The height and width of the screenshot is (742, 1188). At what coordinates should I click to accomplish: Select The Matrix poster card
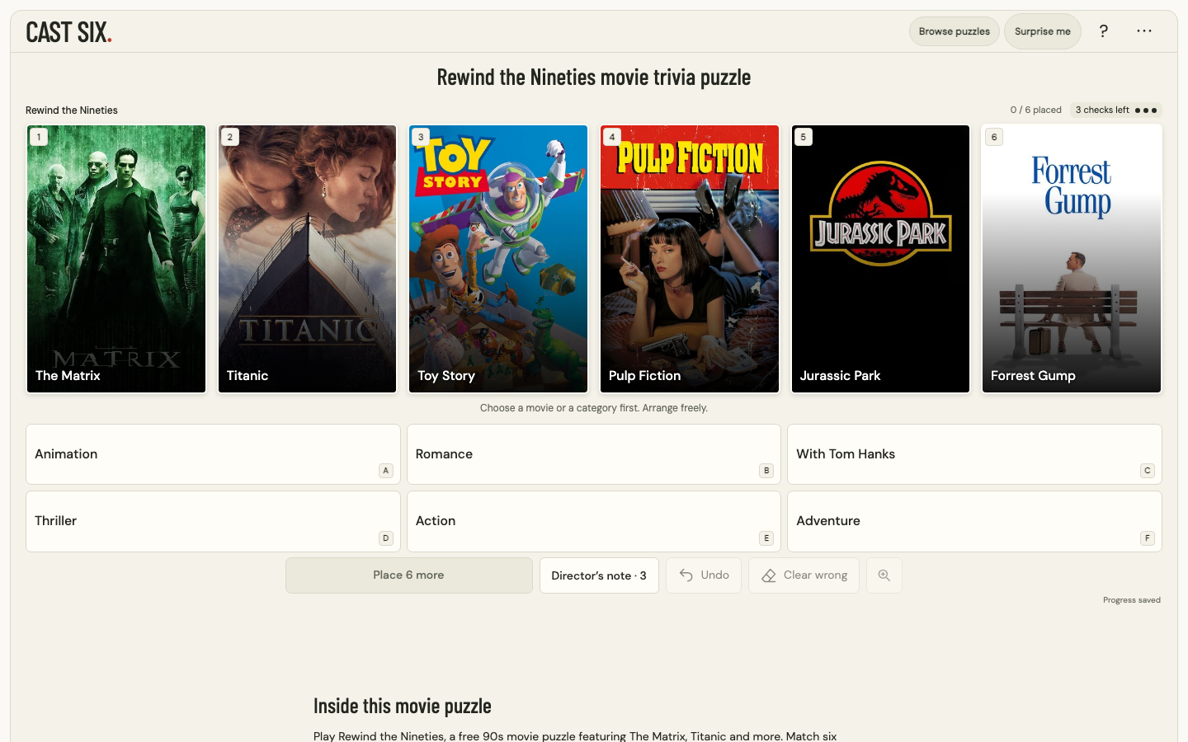coord(116,259)
